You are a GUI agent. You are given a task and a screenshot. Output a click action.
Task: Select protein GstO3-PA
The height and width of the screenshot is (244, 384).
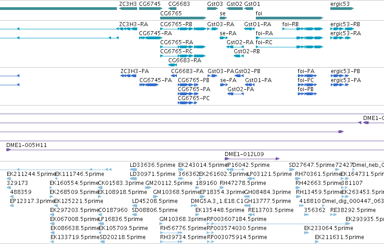(x=221, y=71)
